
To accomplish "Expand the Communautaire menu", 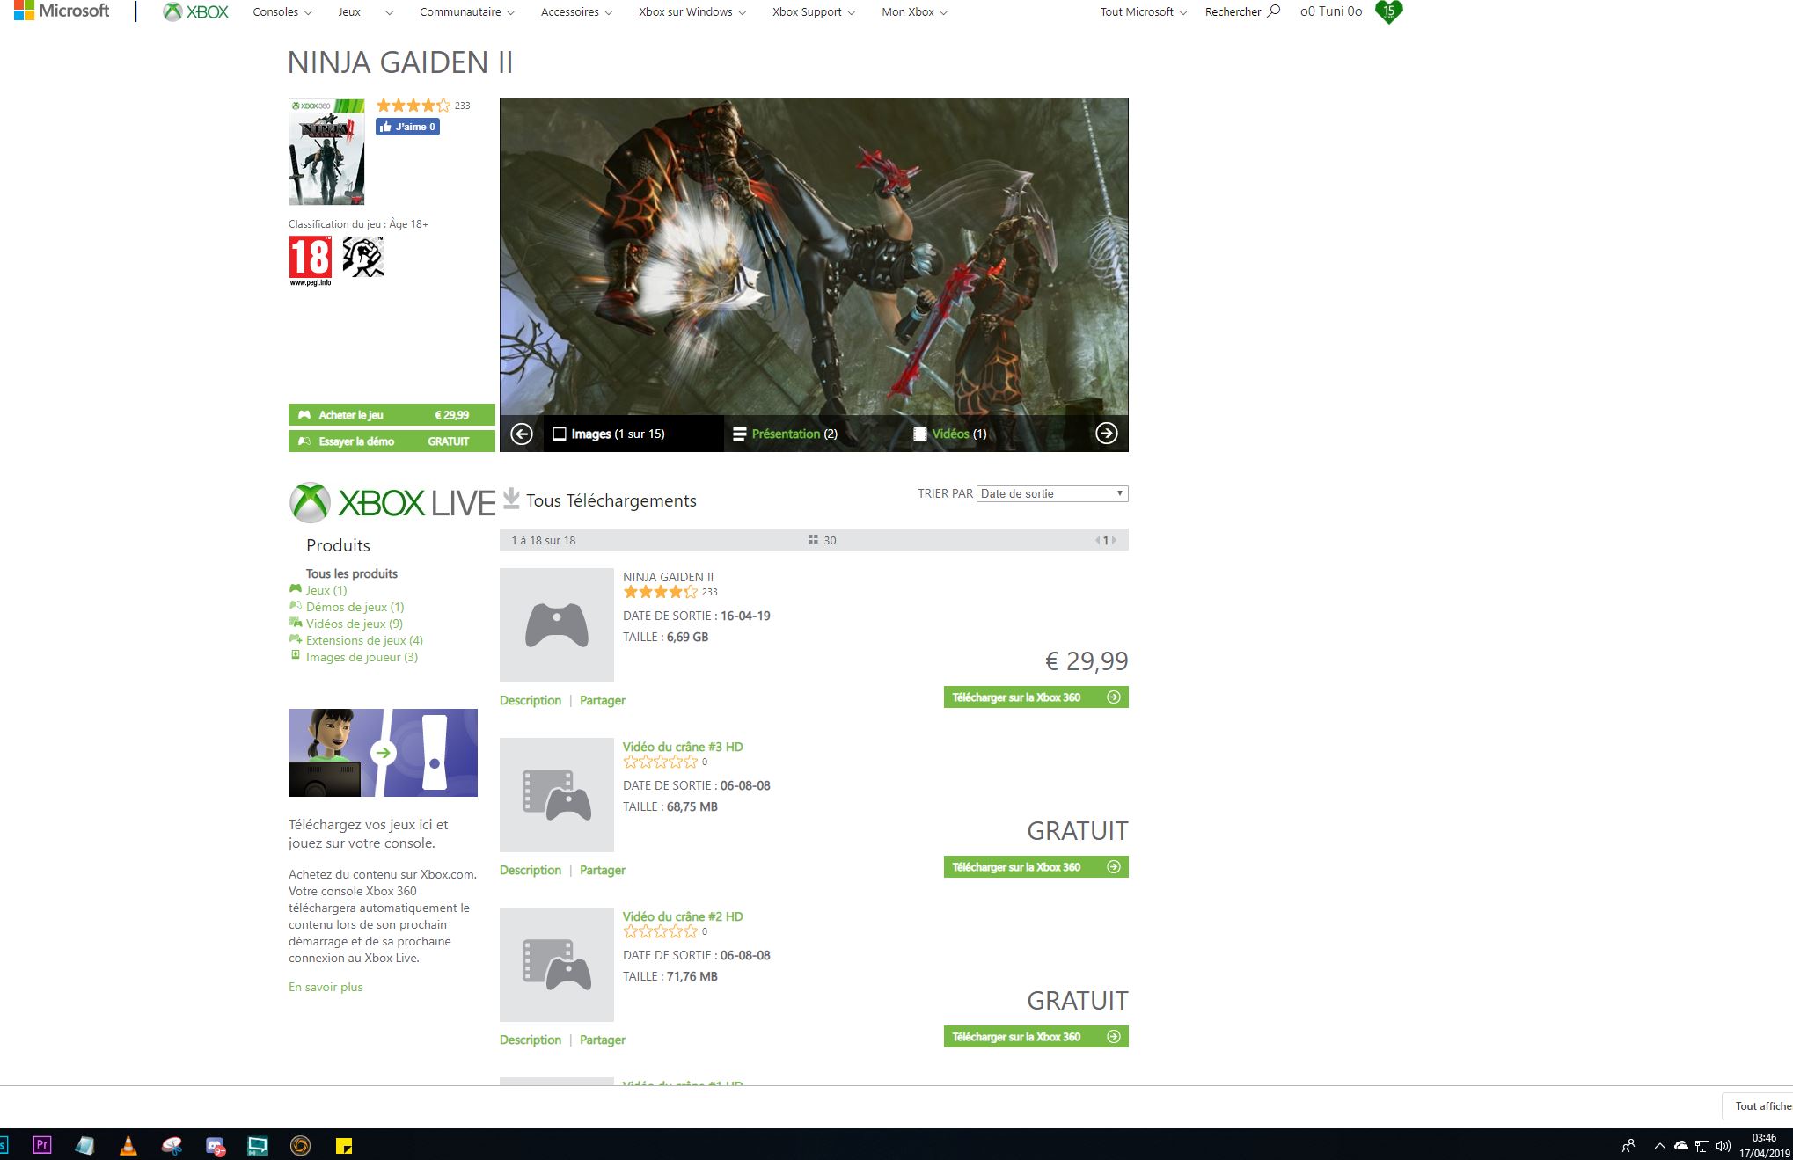I will coord(467,12).
